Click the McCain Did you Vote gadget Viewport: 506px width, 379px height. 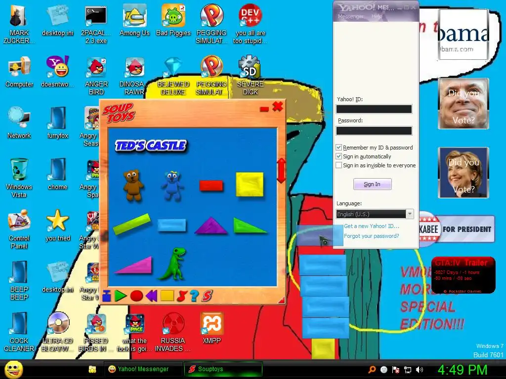464,104
